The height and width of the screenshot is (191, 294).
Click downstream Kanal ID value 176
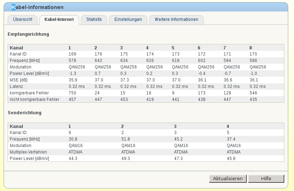pos(98,54)
